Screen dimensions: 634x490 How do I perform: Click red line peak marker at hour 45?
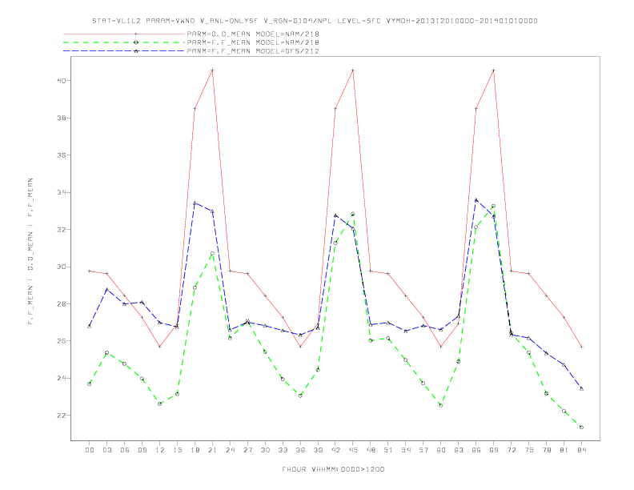pyautogui.click(x=353, y=70)
